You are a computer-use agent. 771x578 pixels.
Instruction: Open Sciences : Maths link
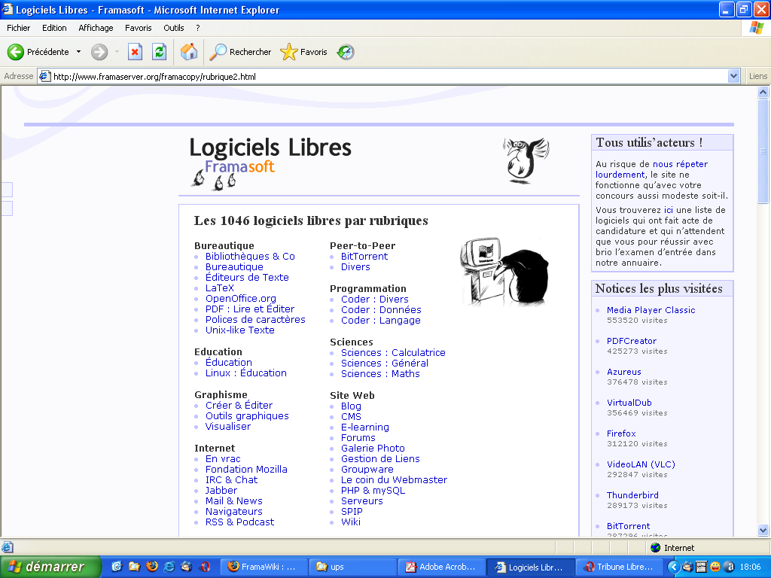(x=380, y=373)
